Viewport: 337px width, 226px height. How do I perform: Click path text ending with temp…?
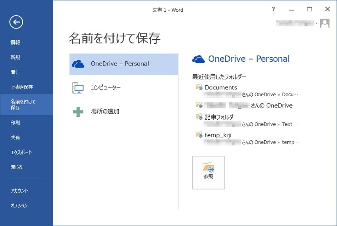[x=251, y=142]
